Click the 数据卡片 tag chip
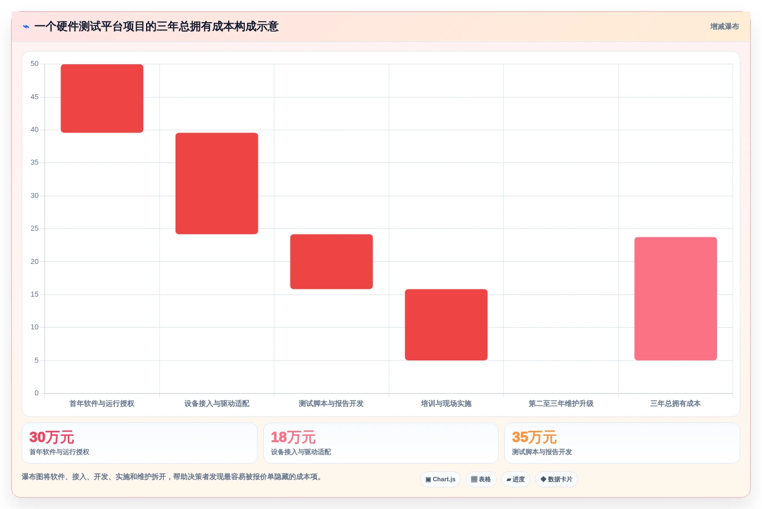 click(557, 479)
